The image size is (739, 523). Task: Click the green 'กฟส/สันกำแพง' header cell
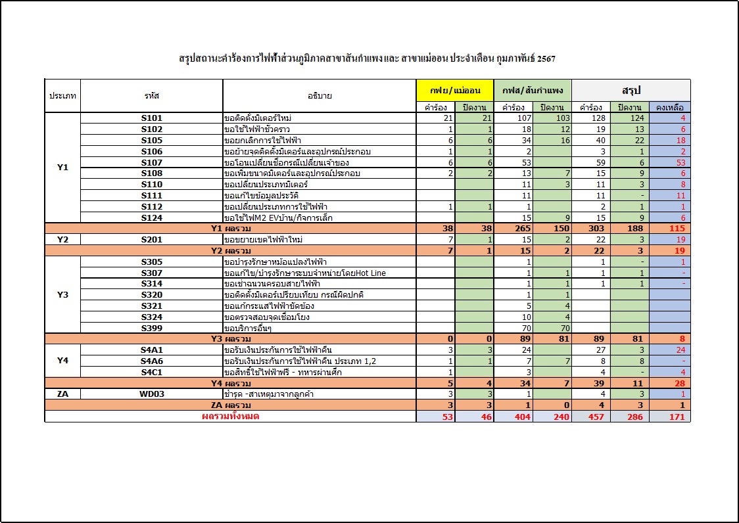click(x=533, y=91)
